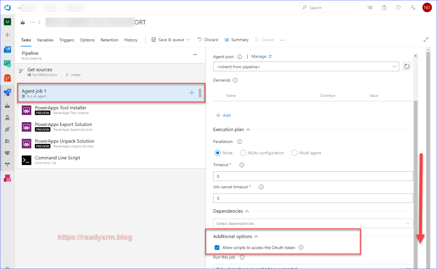Click the Save & queue button
The width and height of the screenshot is (437, 269).
click(171, 40)
